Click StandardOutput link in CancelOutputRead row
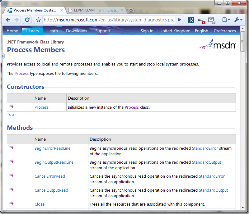The image size is (249, 214). [213, 190]
